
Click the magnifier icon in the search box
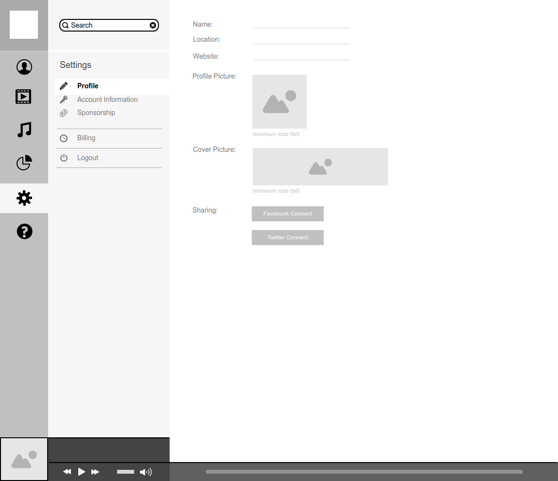[66, 25]
